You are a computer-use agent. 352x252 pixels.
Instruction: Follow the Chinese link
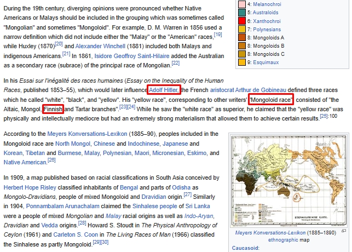click(104, 144)
